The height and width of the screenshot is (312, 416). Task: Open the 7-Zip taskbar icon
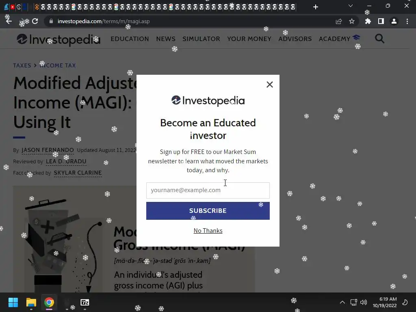pos(84,302)
